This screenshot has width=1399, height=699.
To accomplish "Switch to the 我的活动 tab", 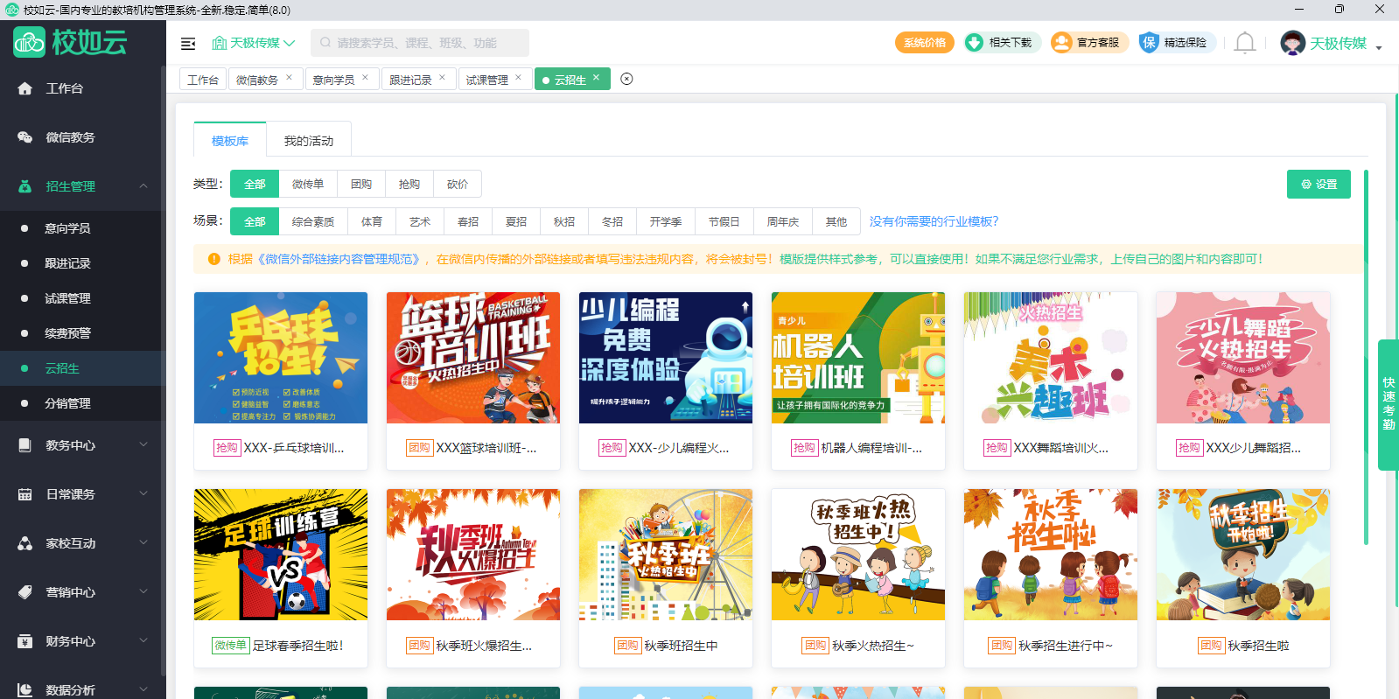I will point(308,140).
